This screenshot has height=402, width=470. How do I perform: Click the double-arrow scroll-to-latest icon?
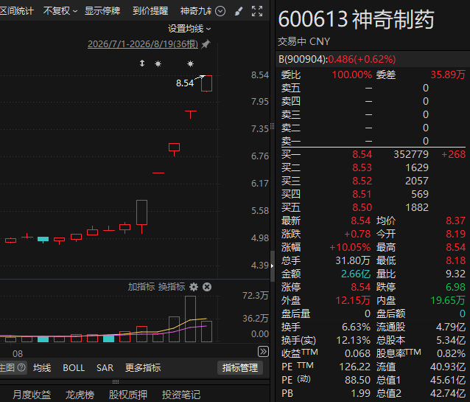263,352
